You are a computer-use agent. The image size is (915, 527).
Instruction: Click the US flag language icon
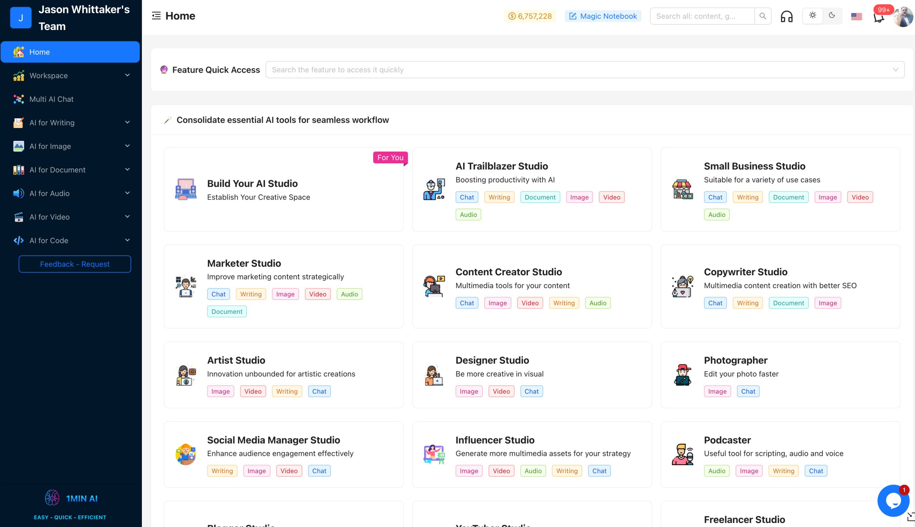tap(856, 16)
